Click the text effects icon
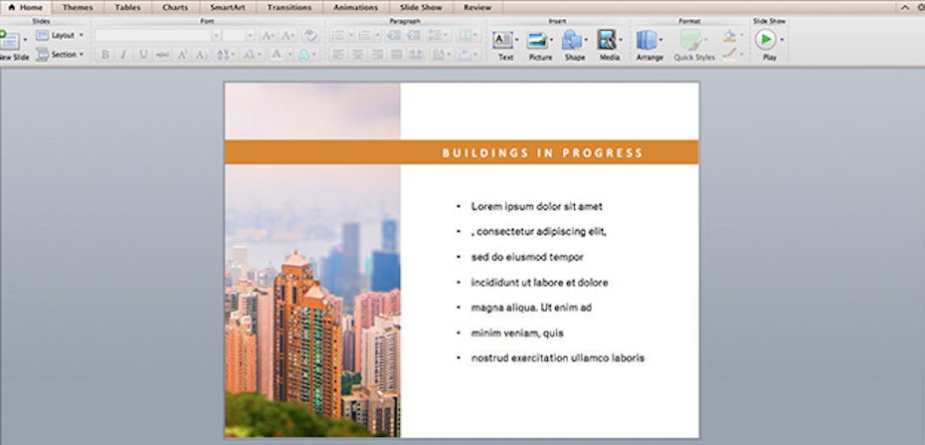Image resolution: width=925 pixels, height=445 pixels. coord(304,55)
